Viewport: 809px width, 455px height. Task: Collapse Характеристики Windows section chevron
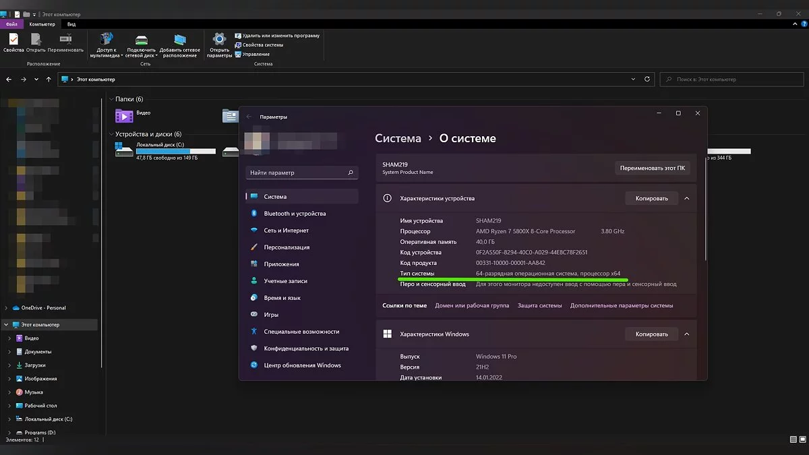click(x=686, y=334)
